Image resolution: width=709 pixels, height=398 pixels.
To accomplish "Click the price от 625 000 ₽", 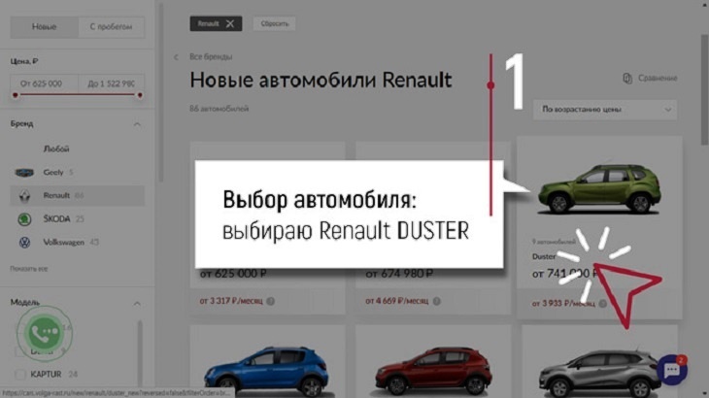I will tap(233, 274).
